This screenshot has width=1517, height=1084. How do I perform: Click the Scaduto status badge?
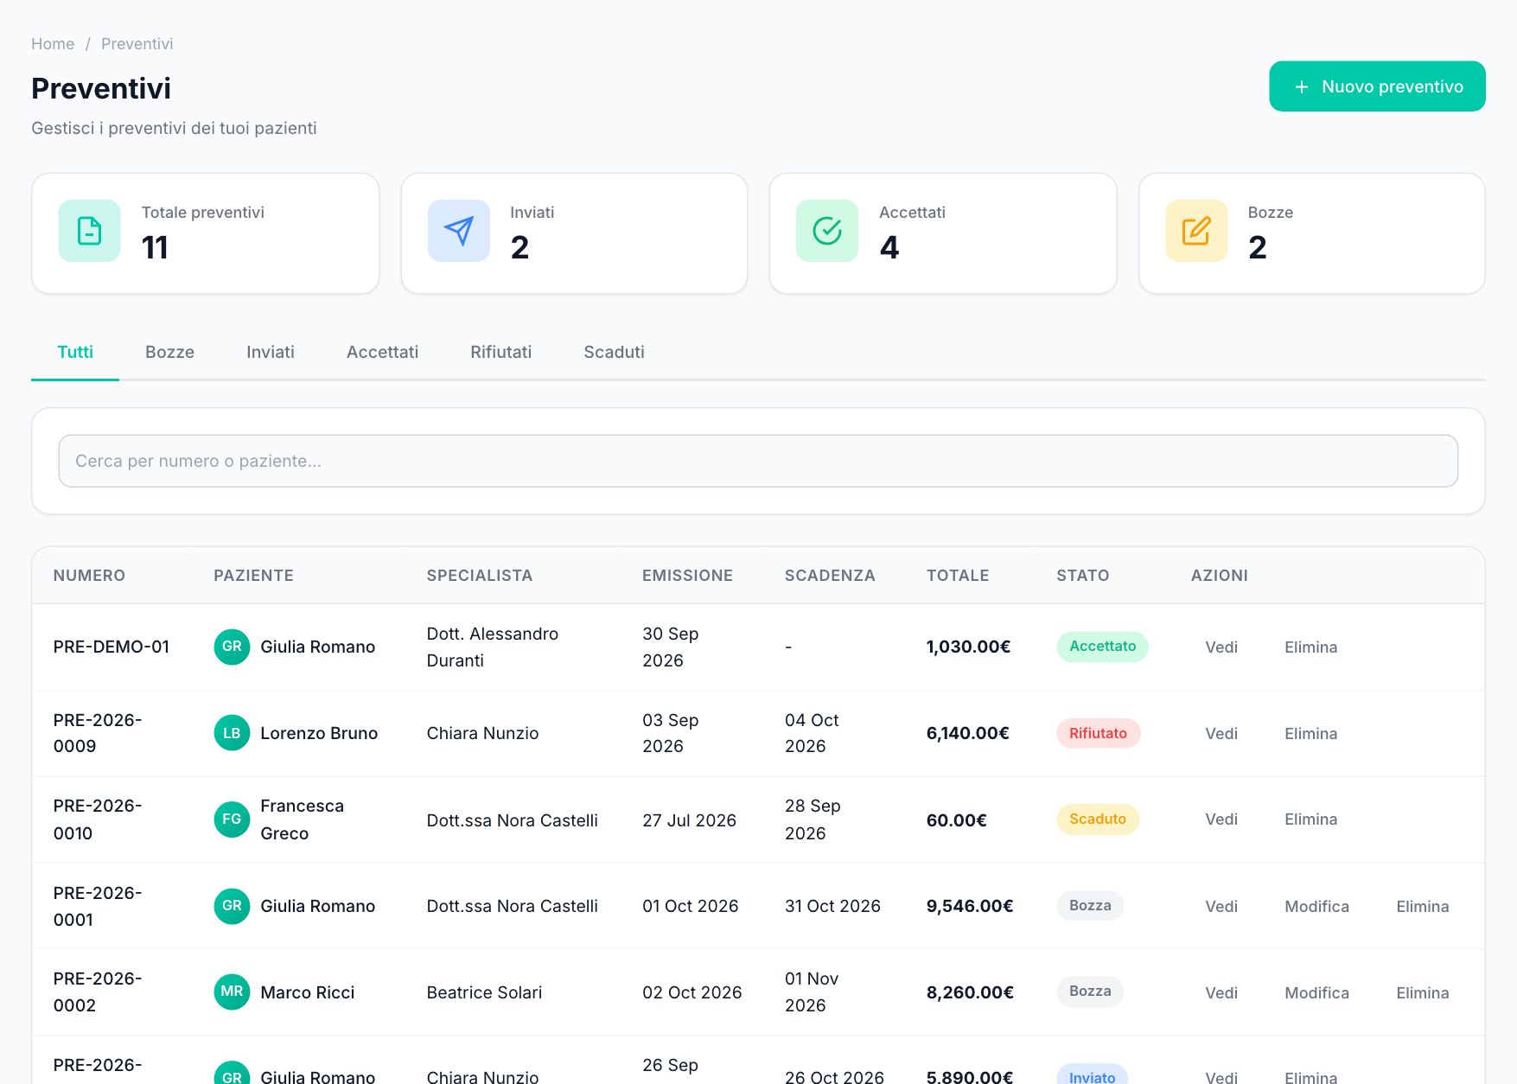coord(1098,819)
